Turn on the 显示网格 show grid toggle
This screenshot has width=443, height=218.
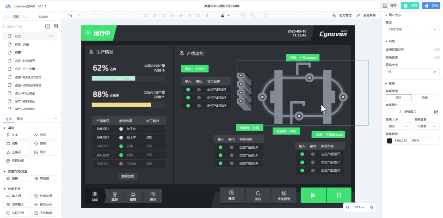(436, 58)
